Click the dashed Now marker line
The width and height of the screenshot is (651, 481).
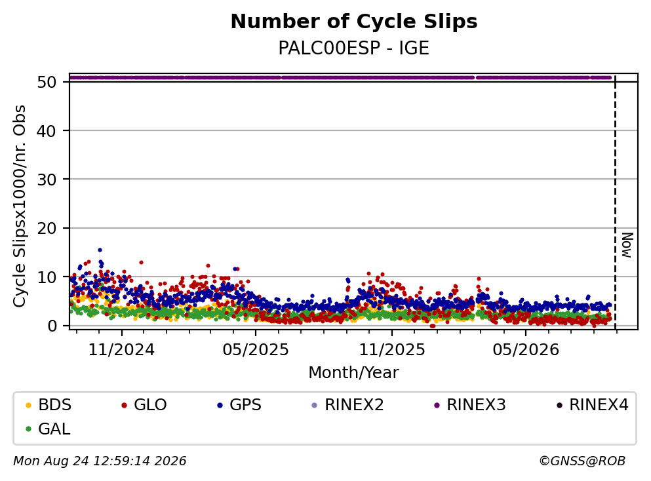616,202
